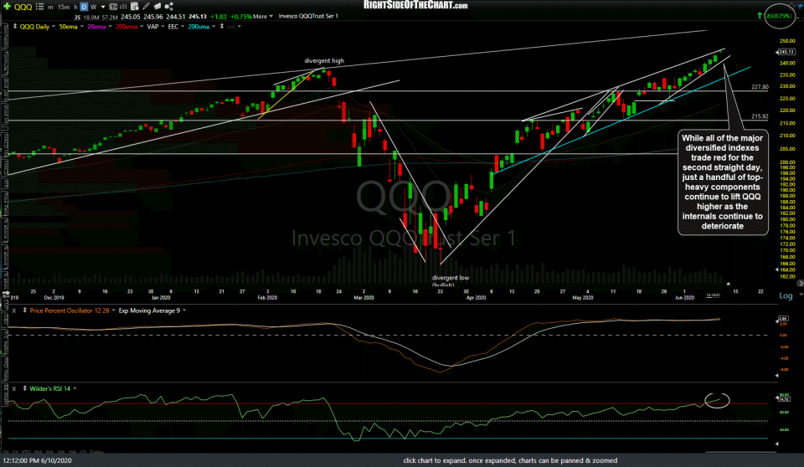Screen dimensions: 804x467
Task: Click the move handle beside QQQ Daily
Action: click(15, 26)
